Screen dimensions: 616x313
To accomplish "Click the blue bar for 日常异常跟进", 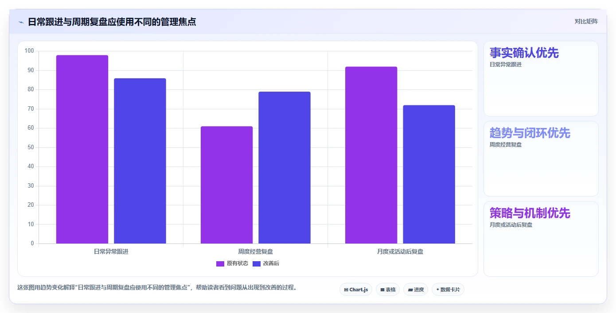I will tap(140, 161).
